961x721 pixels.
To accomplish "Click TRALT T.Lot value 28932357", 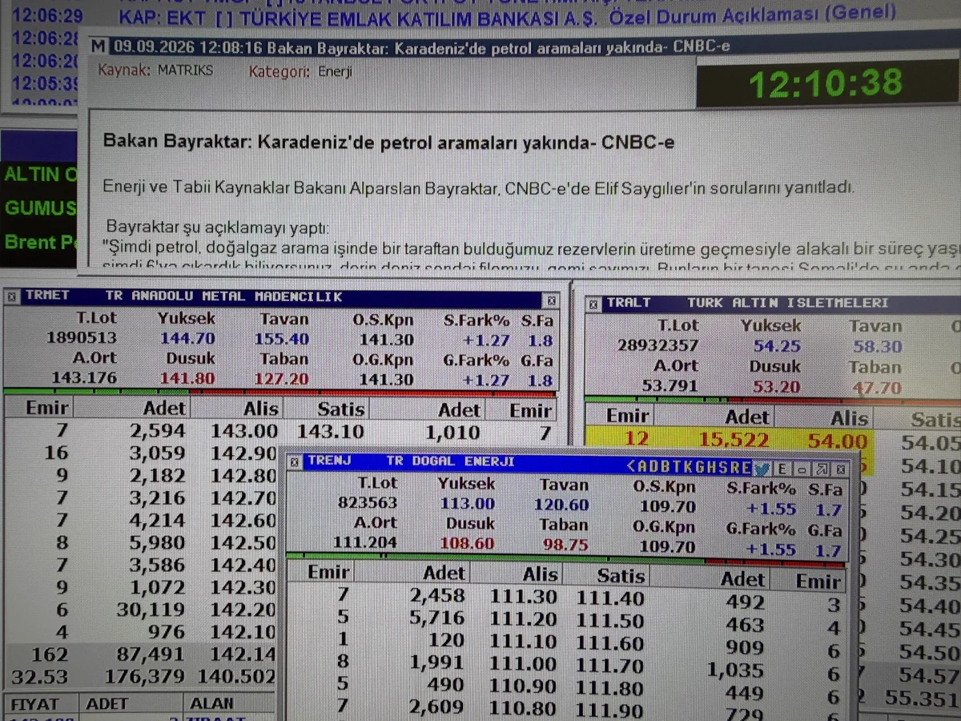I will click(657, 346).
